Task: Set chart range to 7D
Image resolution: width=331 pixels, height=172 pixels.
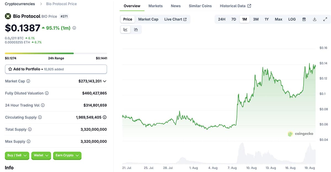Action: (234, 19)
